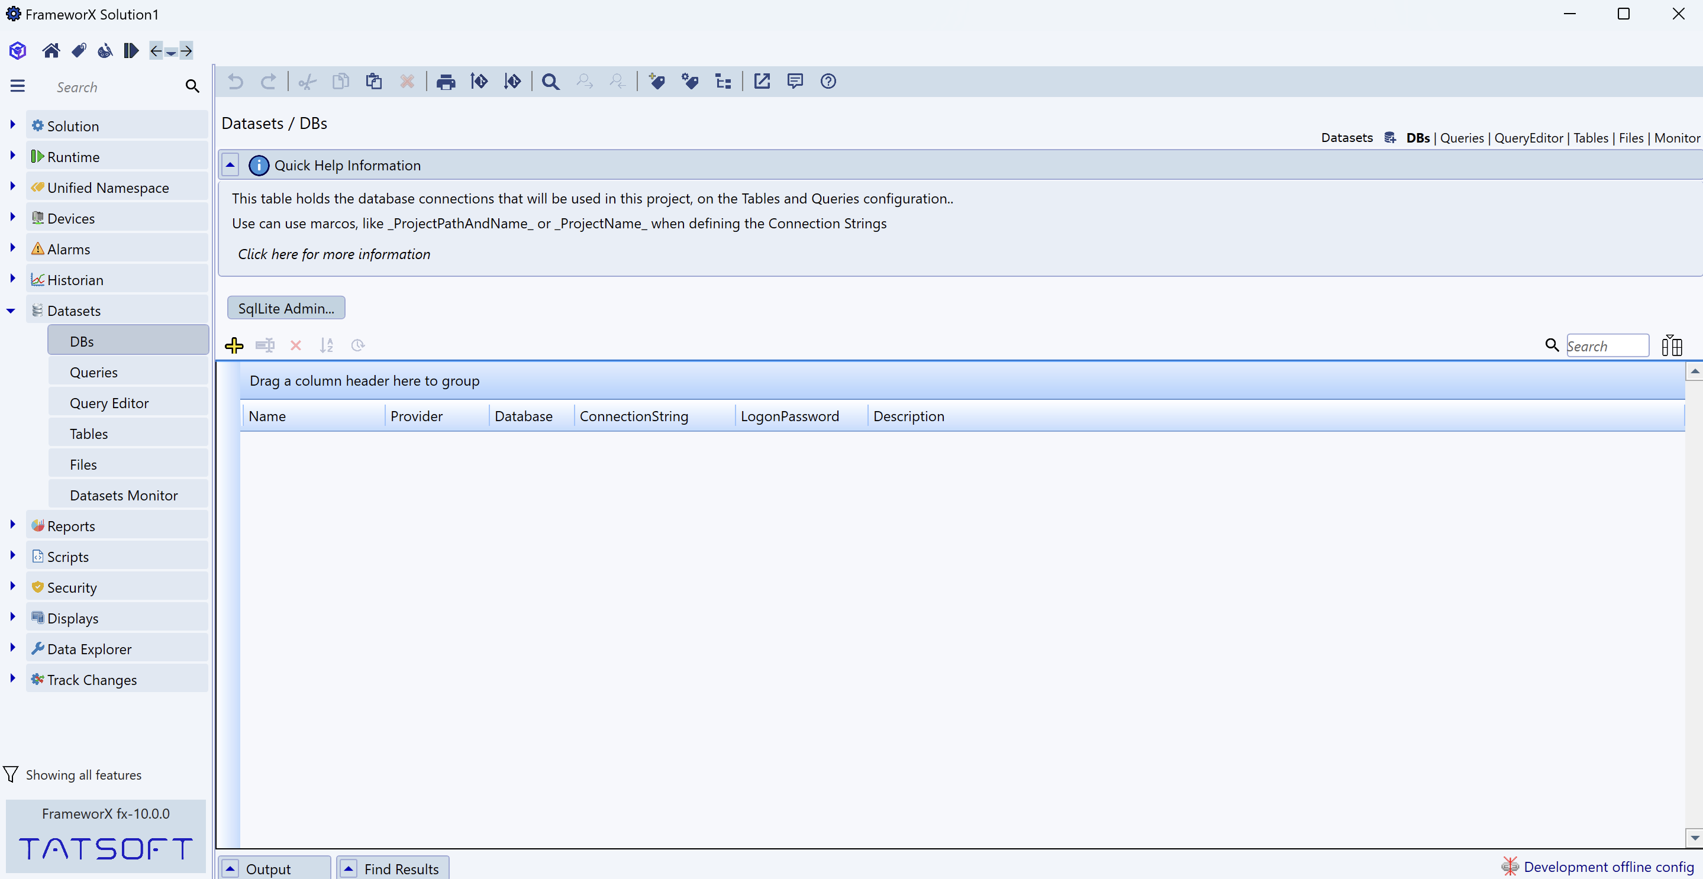1703x879 pixels.
Task: Click the Export down-arrow icon
Action: pos(512,81)
